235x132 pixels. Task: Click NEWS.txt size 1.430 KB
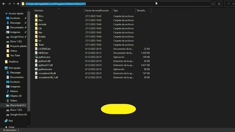145,53
